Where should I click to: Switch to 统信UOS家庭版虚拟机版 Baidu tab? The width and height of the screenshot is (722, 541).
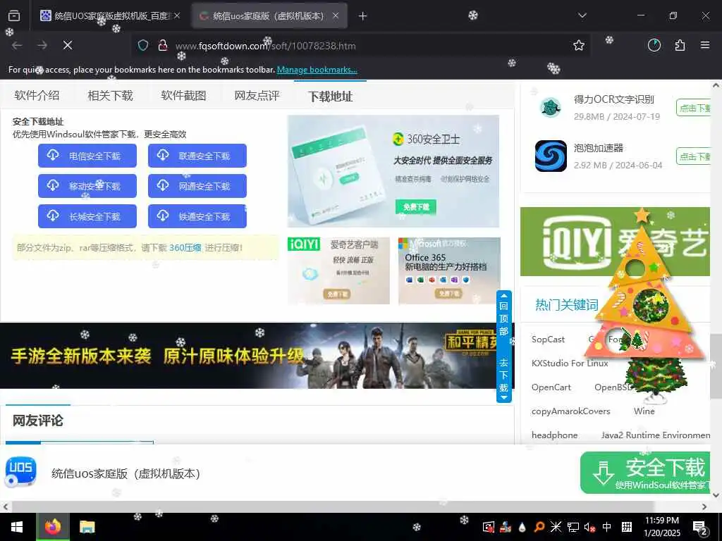[111, 16]
